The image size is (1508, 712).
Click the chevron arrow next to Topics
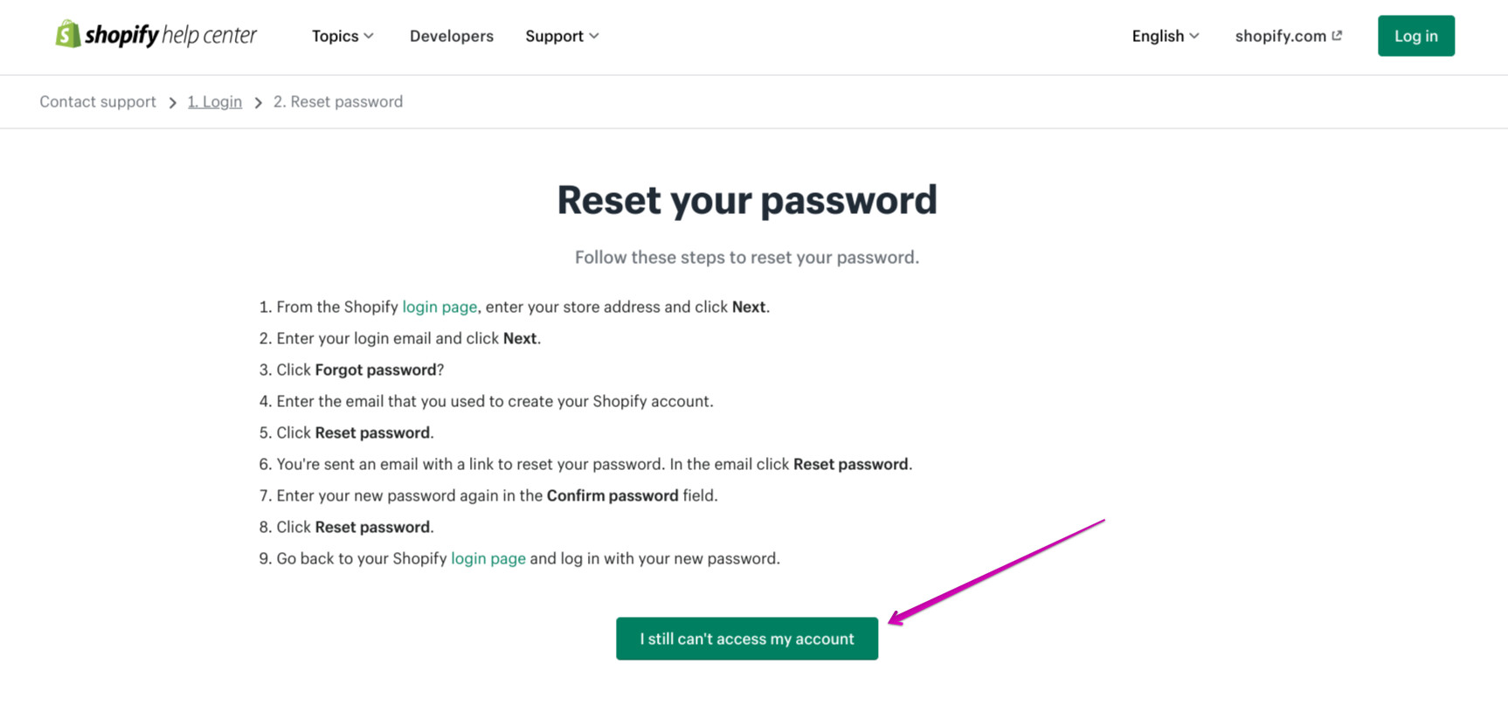(x=369, y=36)
